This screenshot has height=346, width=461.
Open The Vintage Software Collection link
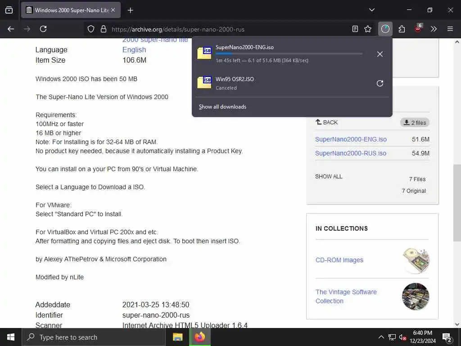(x=346, y=296)
